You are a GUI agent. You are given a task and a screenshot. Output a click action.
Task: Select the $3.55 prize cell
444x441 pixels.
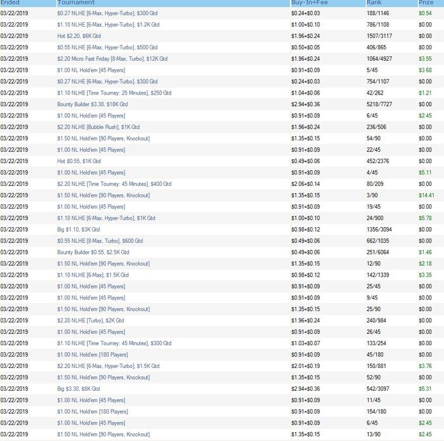tap(426, 58)
